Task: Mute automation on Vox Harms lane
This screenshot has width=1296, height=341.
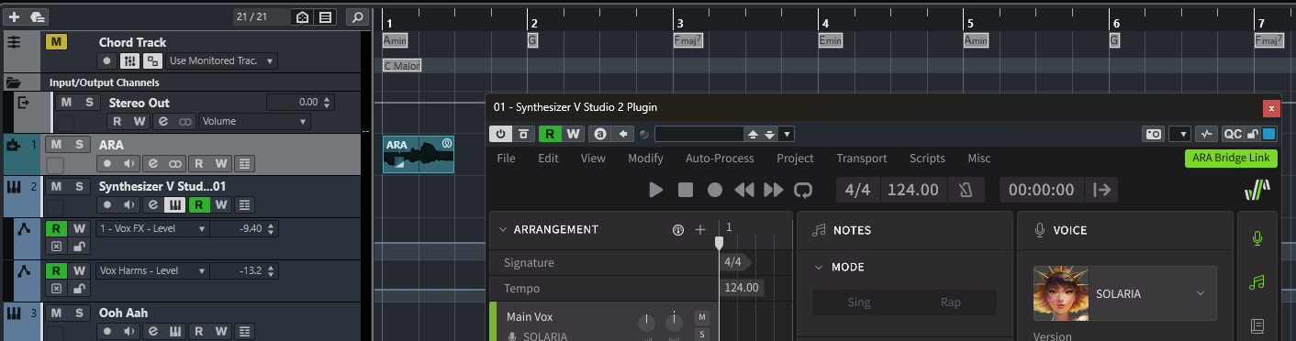Action: click(x=56, y=290)
